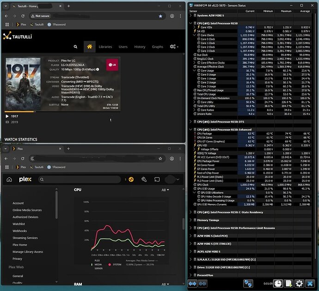Open Tautulli search magnifier icon
The image size is (319, 291).
(x=75, y=47)
